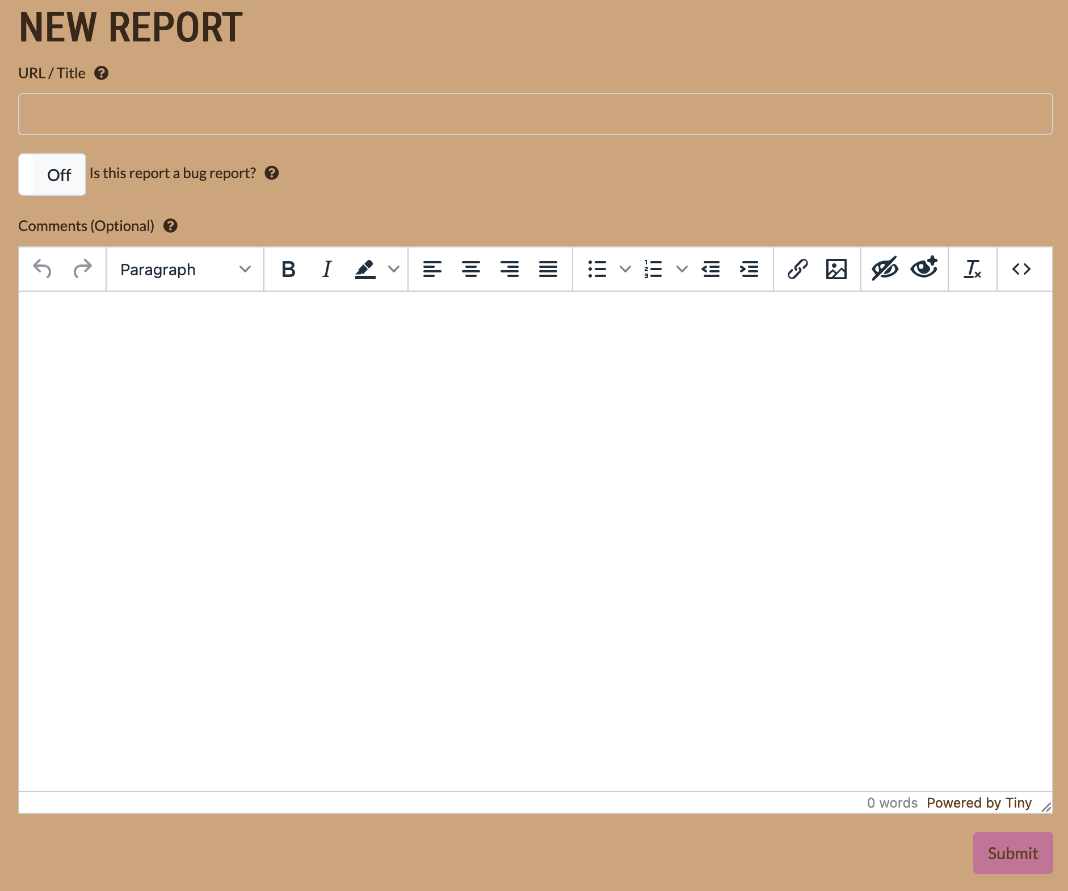1068x891 pixels.
Task: Open help icon next to URL / Title
Action: (x=102, y=73)
